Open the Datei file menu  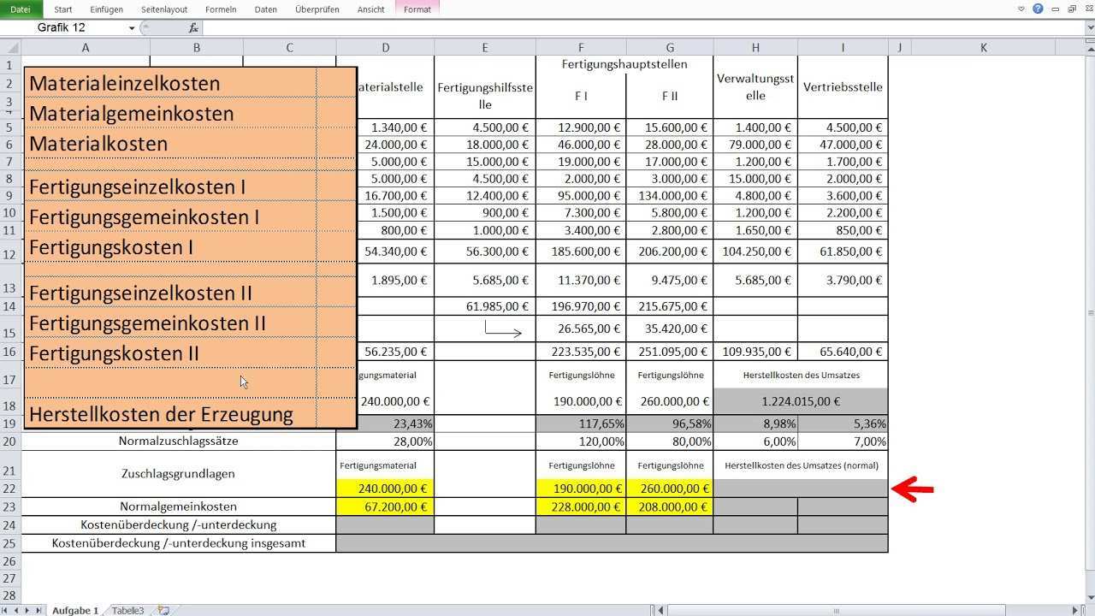[21, 9]
